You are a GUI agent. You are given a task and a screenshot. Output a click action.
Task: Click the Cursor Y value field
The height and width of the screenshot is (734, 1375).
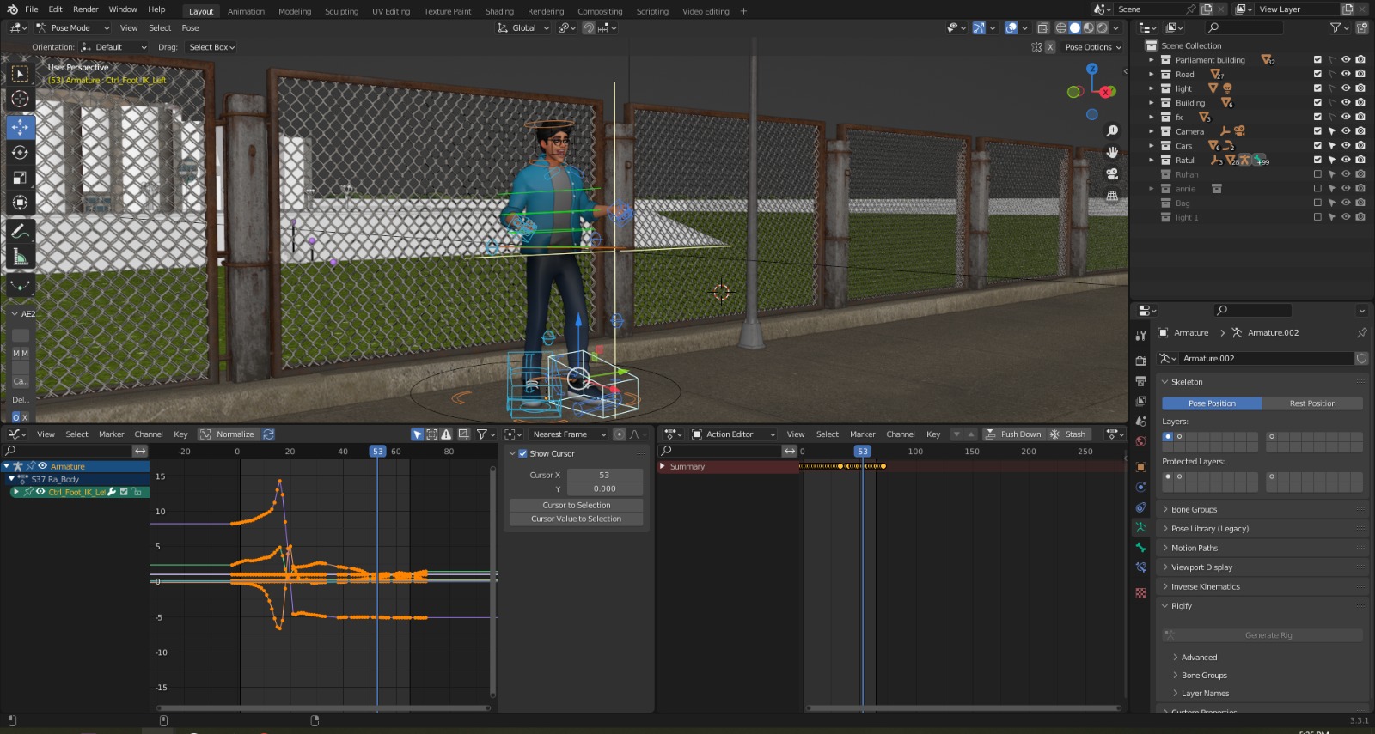pos(604,488)
